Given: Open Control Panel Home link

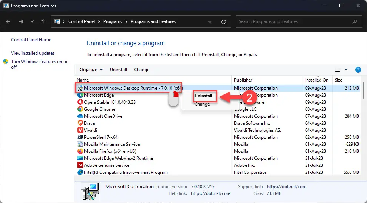Looking at the screenshot, I should pos(31,40).
